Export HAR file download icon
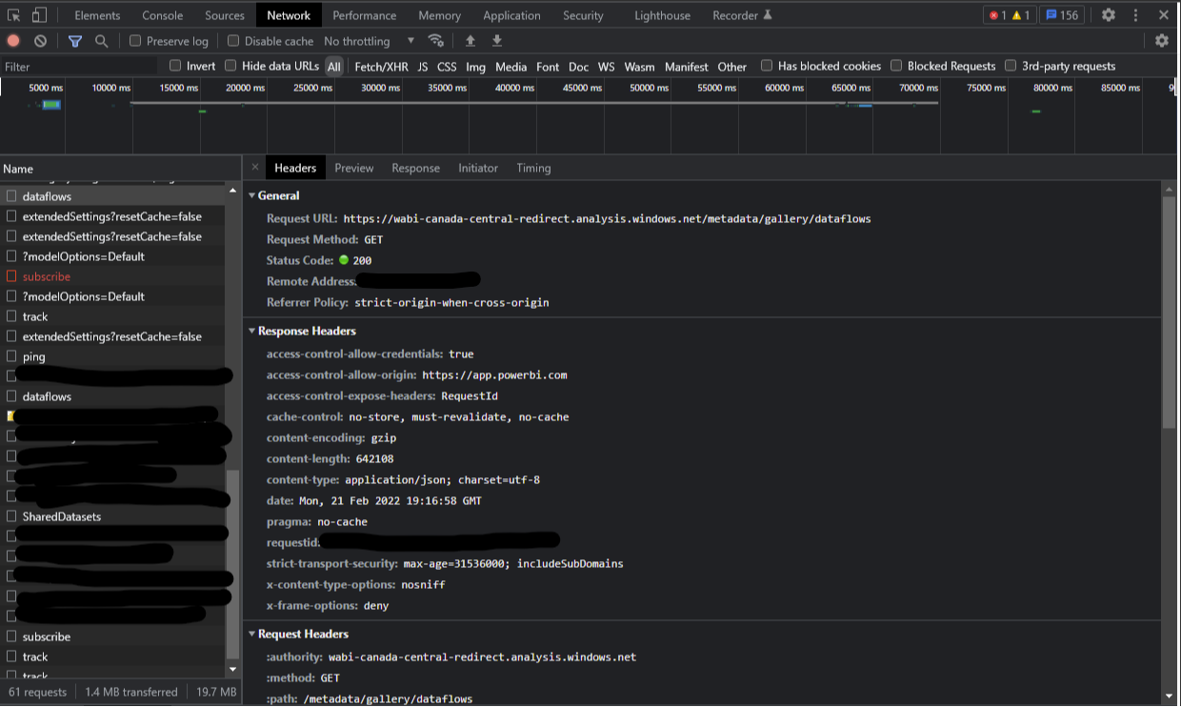 (497, 41)
